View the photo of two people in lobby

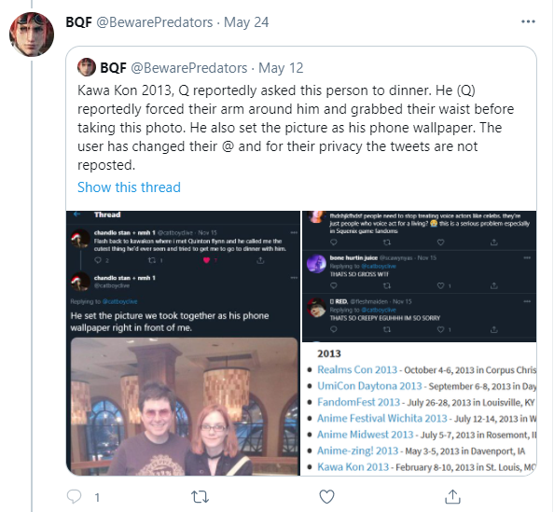point(184,407)
